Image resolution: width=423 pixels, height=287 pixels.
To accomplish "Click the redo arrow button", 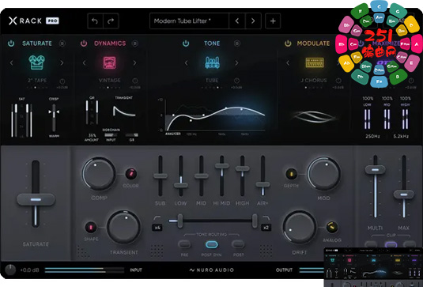I will pyautogui.click(x=111, y=21).
